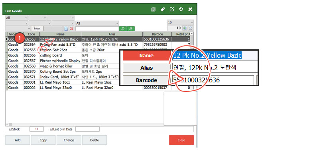Click the Add button
The height and width of the screenshot is (150, 321).
coord(18,140)
